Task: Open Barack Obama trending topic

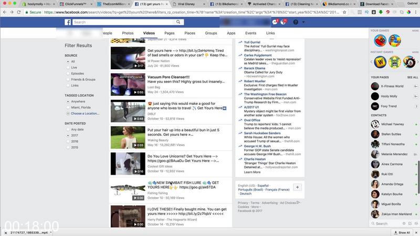Action: pos(255,68)
